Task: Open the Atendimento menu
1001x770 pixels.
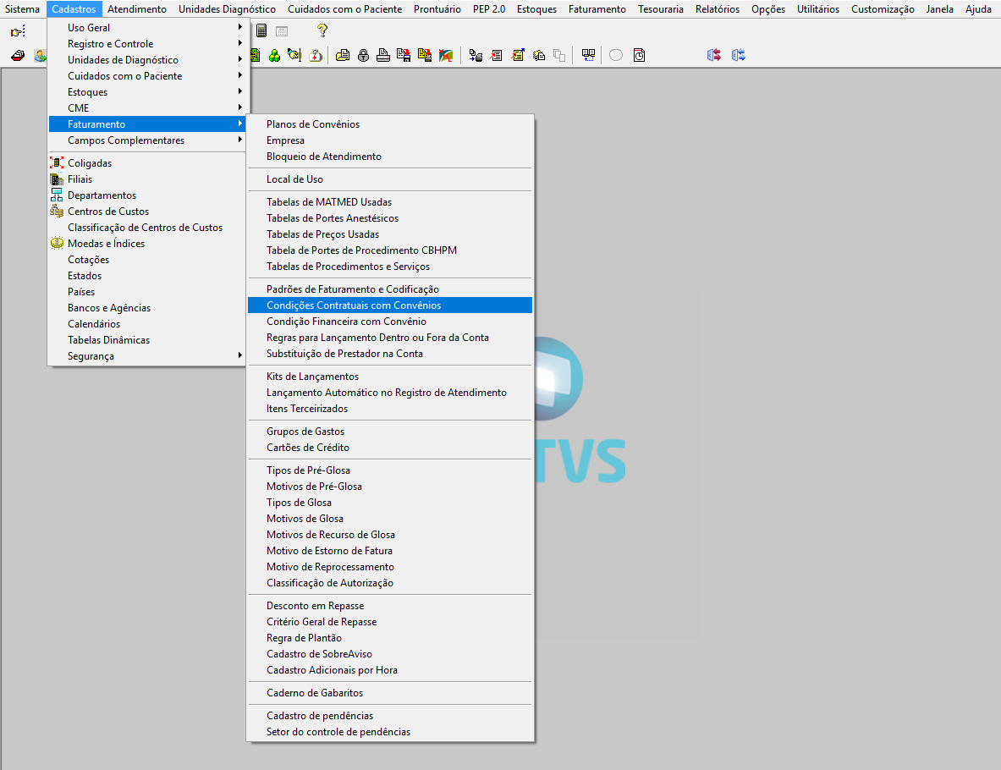Action: point(136,9)
